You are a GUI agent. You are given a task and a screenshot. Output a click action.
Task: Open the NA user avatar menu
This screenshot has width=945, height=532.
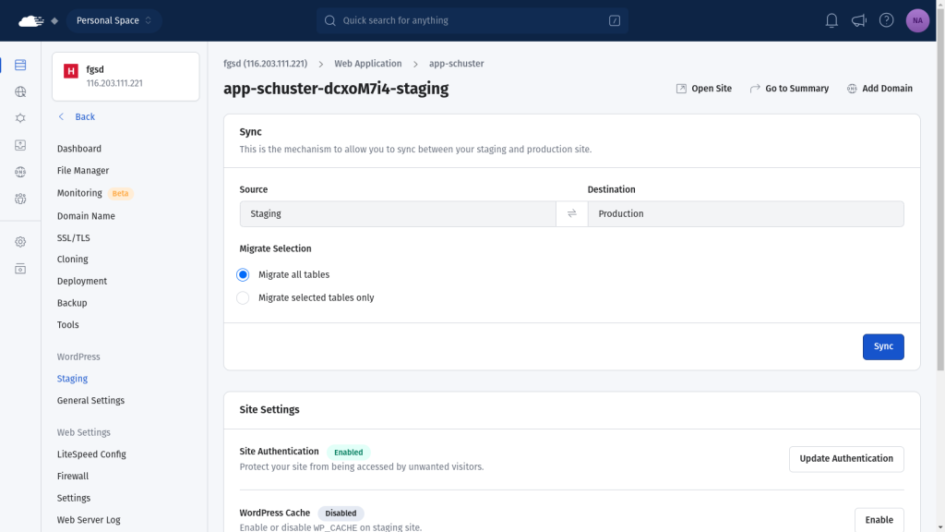(x=917, y=20)
